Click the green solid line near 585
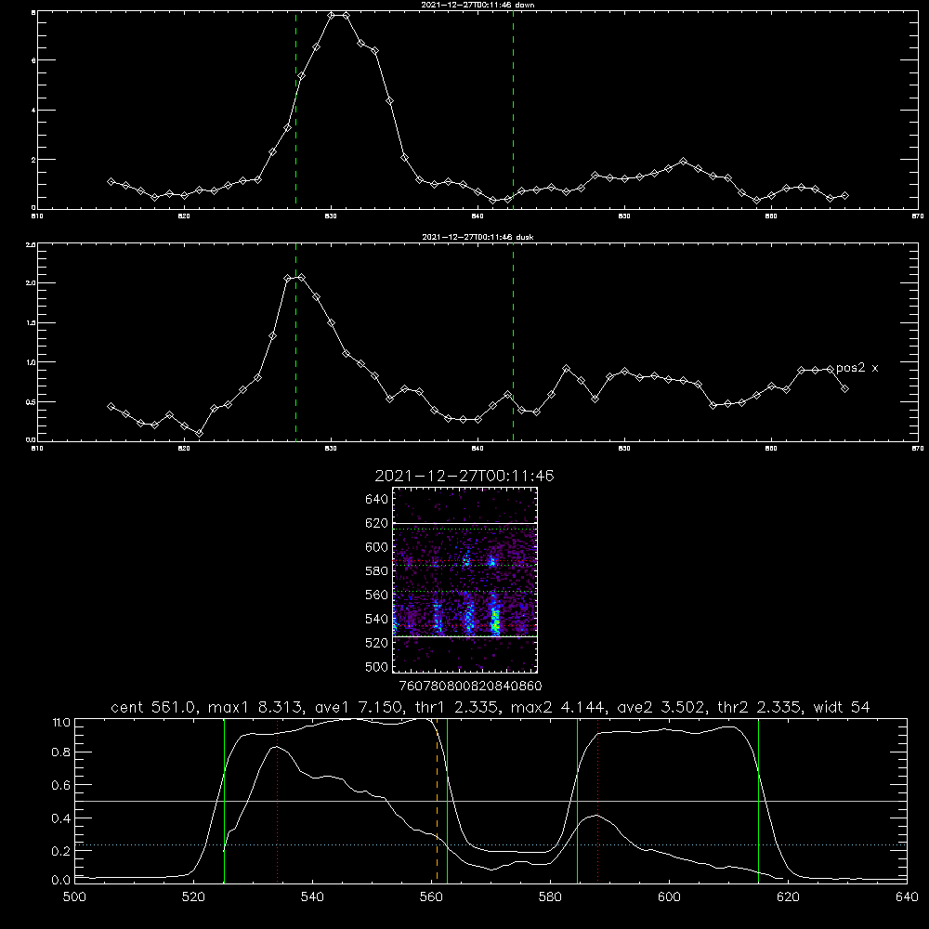 [x=578, y=800]
